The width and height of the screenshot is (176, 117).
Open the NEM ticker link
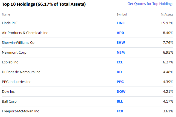[x=121, y=53]
